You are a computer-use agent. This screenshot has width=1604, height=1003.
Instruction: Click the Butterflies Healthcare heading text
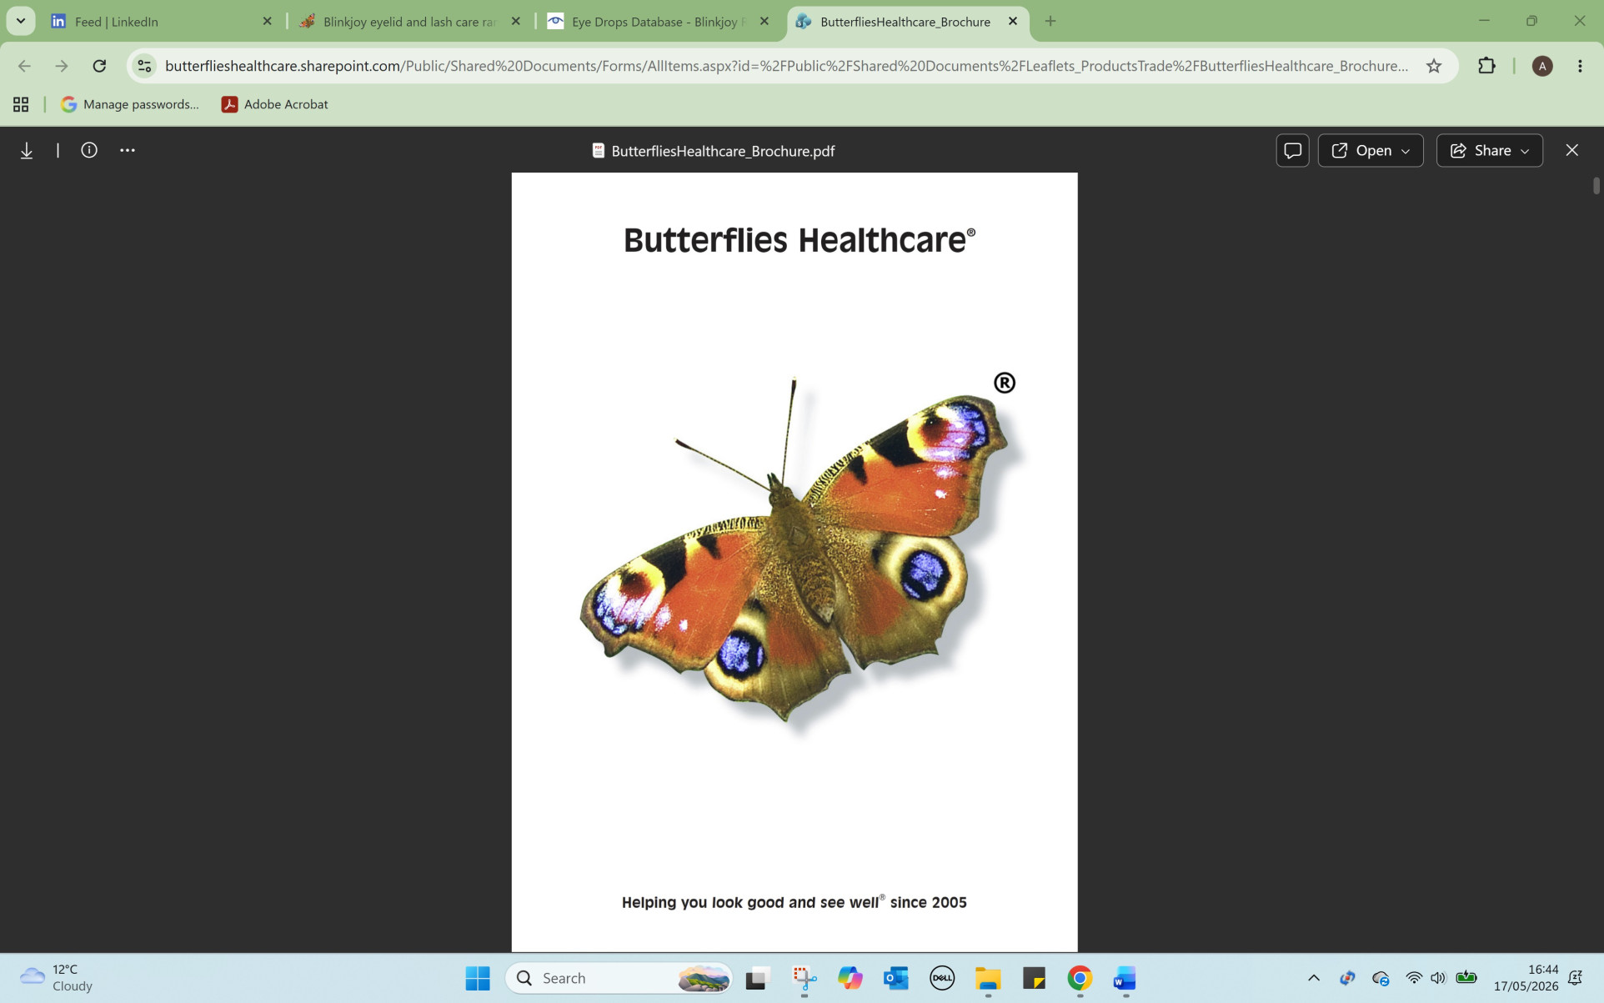tap(799, 240)
